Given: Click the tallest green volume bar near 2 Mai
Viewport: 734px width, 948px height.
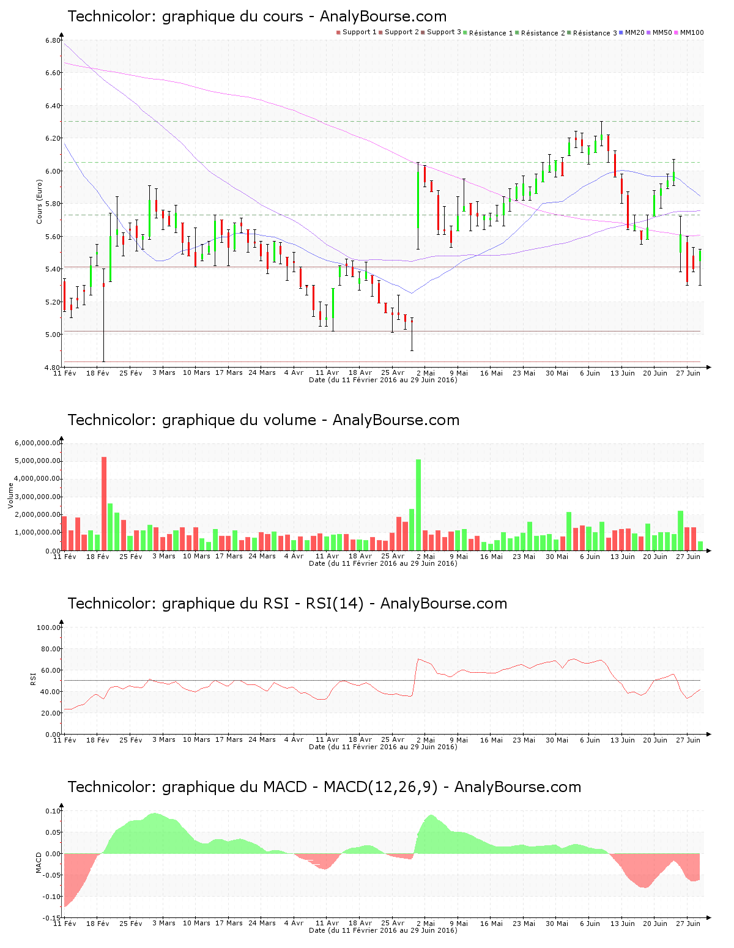Looking at the screenshot, I should tap(418, 505).
